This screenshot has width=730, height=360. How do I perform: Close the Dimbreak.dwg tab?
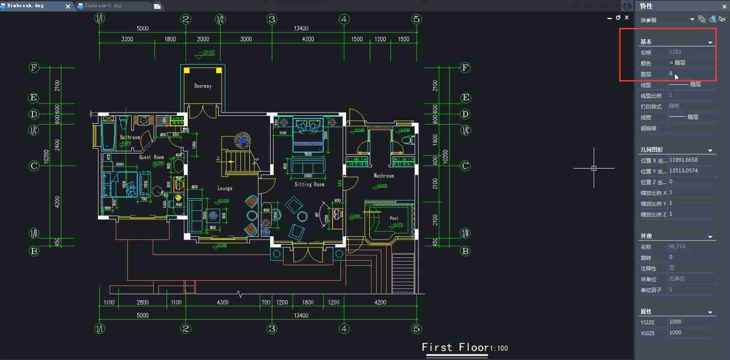68,6
